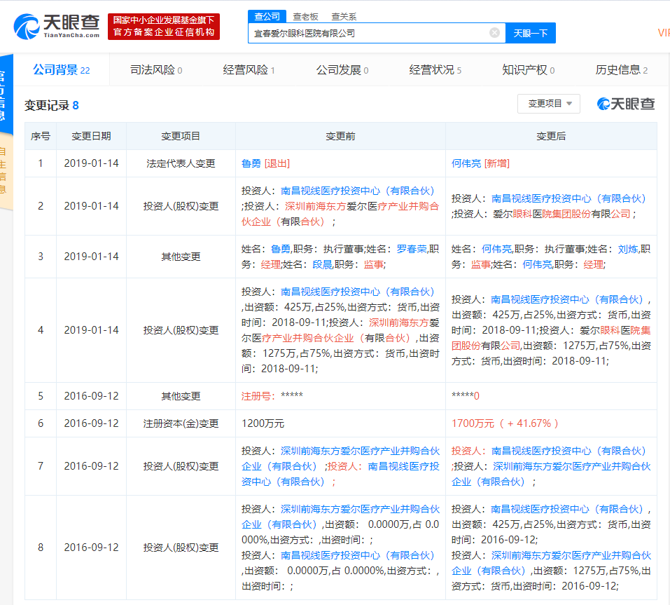The image size is (670, 605).
Task: Open the 公司背景 section tab
Action: coord(61,70)
